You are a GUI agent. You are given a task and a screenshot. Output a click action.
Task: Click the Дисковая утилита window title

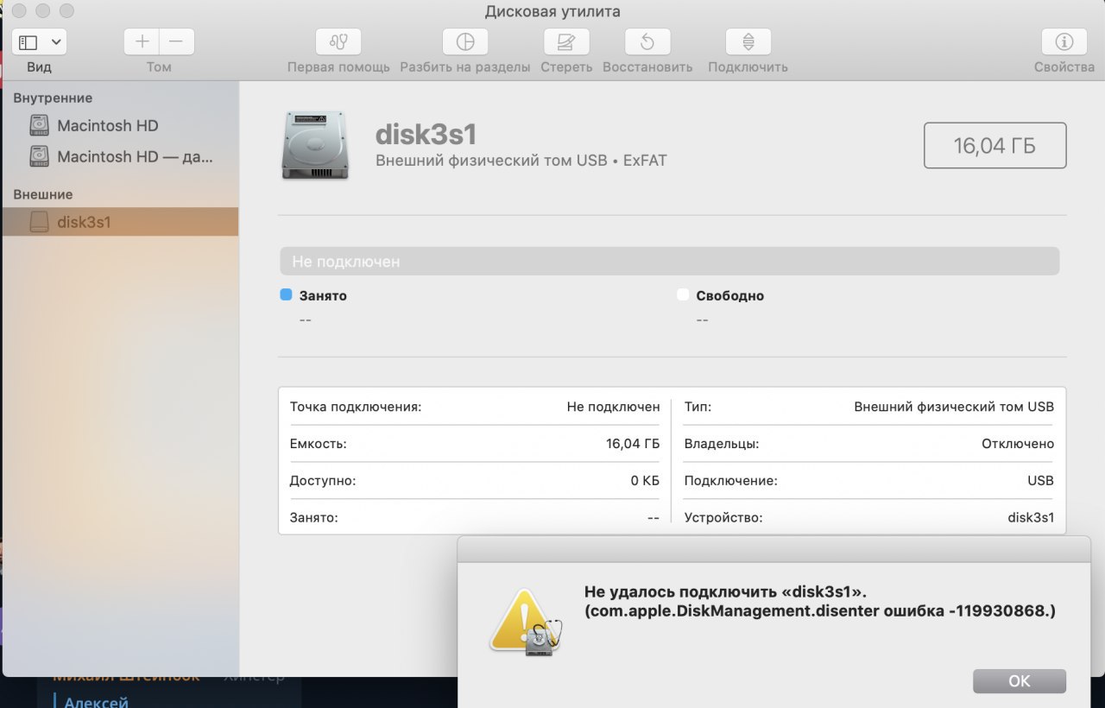tap(552, 11)
